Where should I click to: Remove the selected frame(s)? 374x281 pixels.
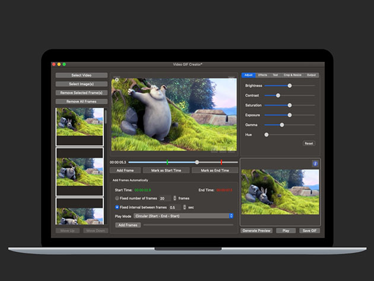[81, 93]
